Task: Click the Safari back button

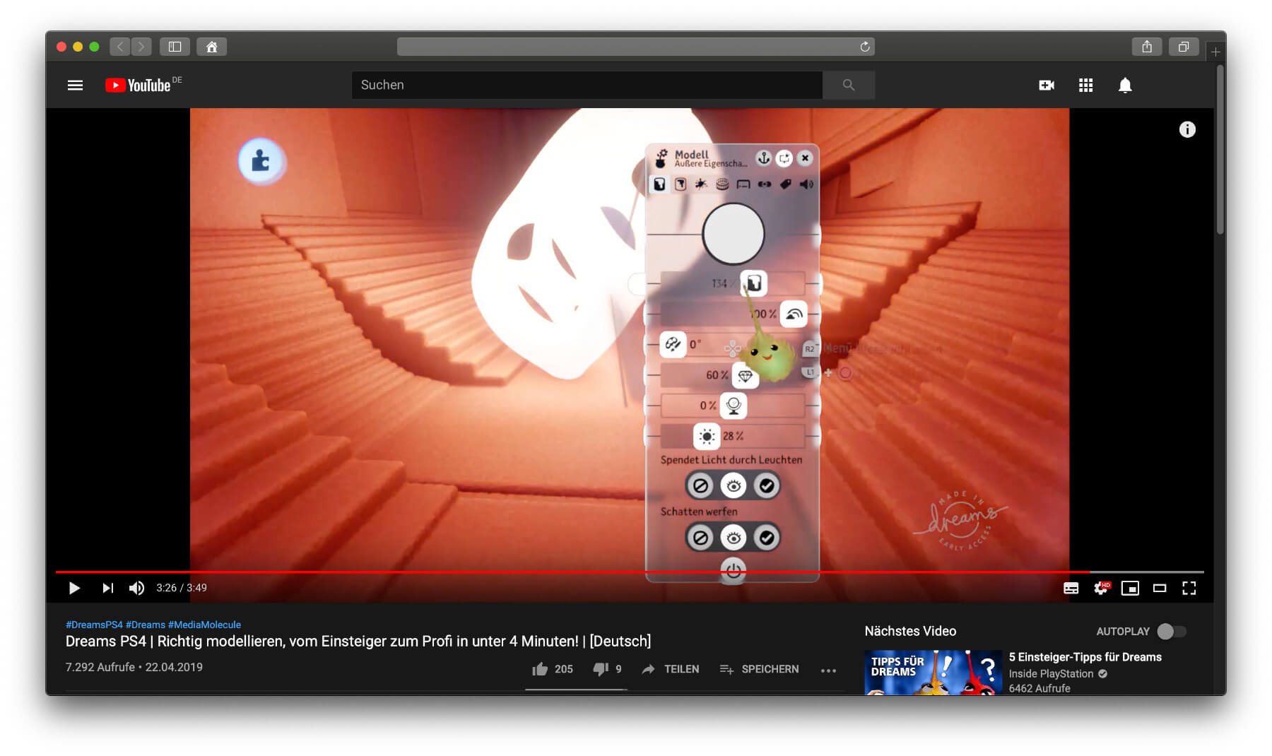Action: pyautogui.click(x=120, y=47)
